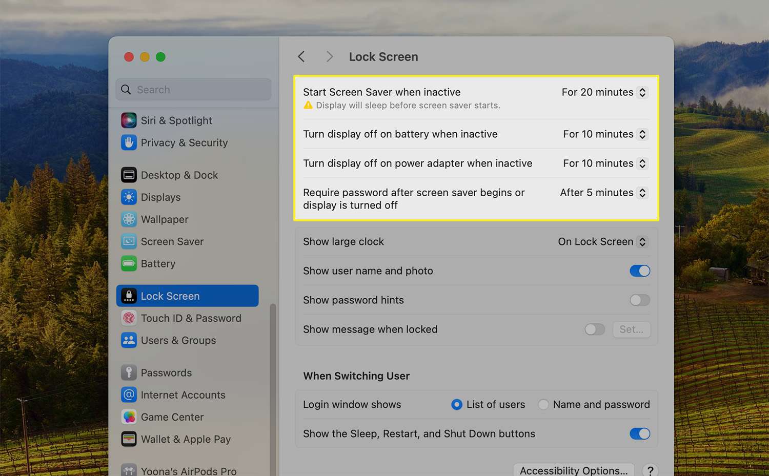This screenshot has height=476, width=769.
Task: Go to Users & Groups settings
Action: (178, 341)
